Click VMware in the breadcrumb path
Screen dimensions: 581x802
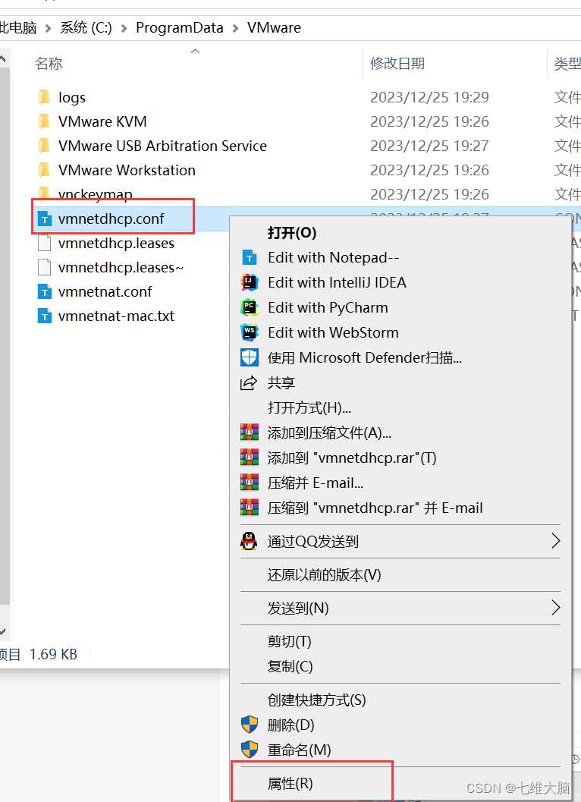274,27
